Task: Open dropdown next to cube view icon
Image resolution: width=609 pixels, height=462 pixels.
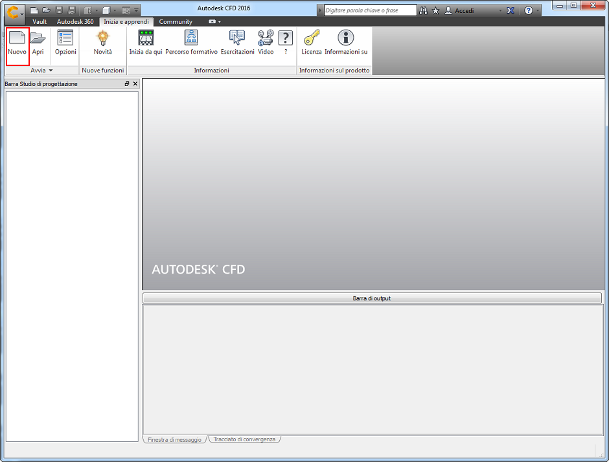Action: [115, 11]
